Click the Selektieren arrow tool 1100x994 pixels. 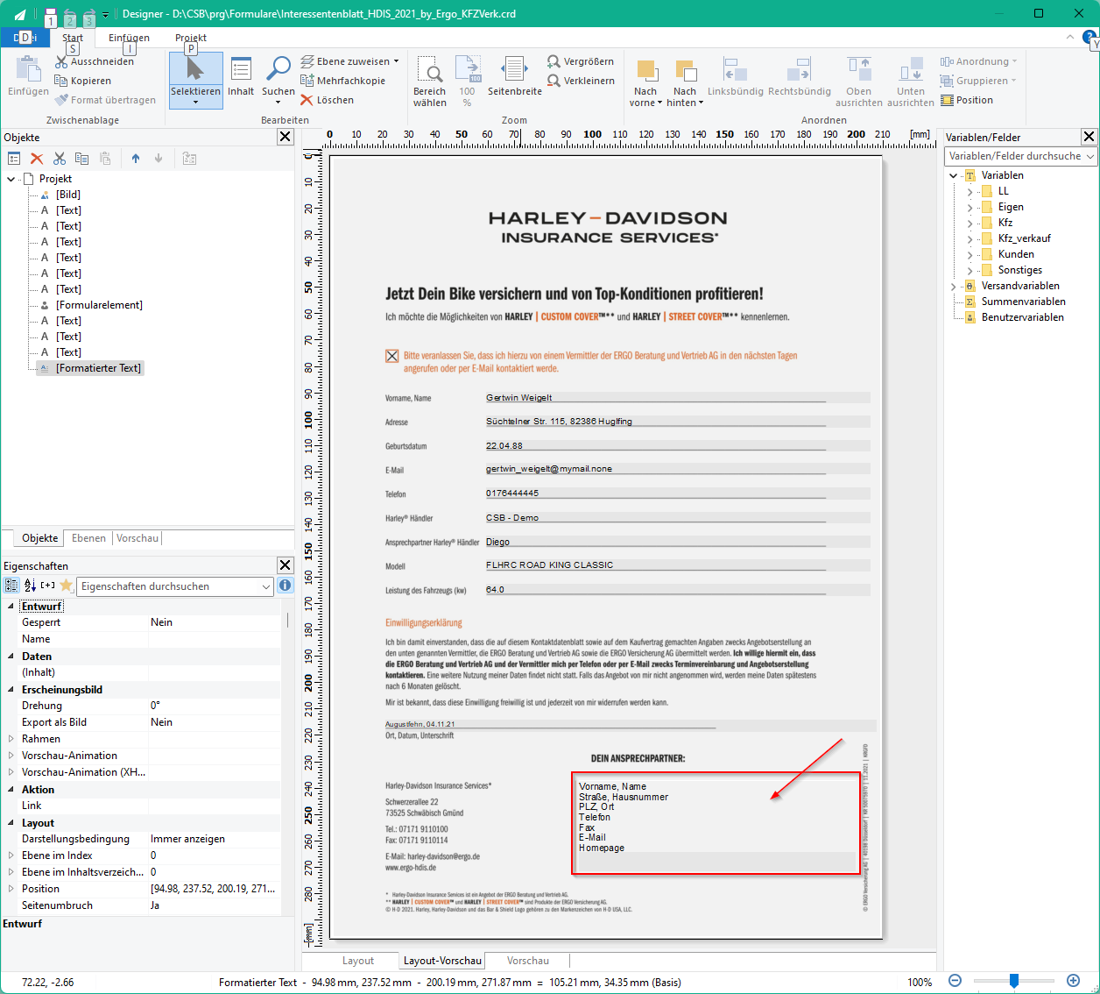tap(195, 80)
